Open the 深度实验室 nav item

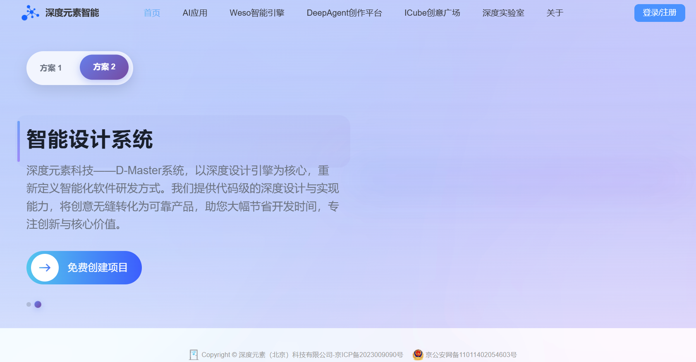(503, 13)
